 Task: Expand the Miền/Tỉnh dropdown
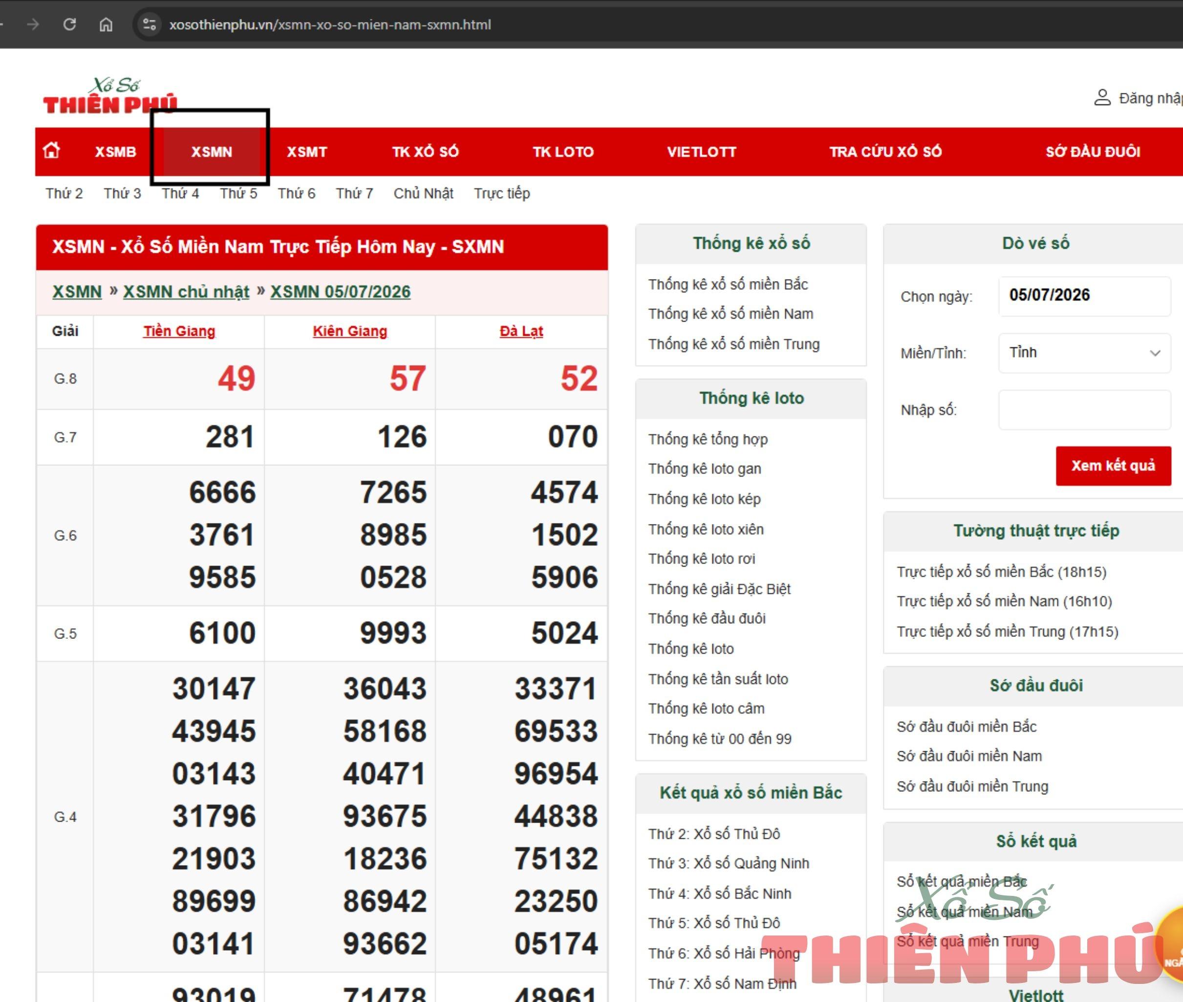(1084, 353)
